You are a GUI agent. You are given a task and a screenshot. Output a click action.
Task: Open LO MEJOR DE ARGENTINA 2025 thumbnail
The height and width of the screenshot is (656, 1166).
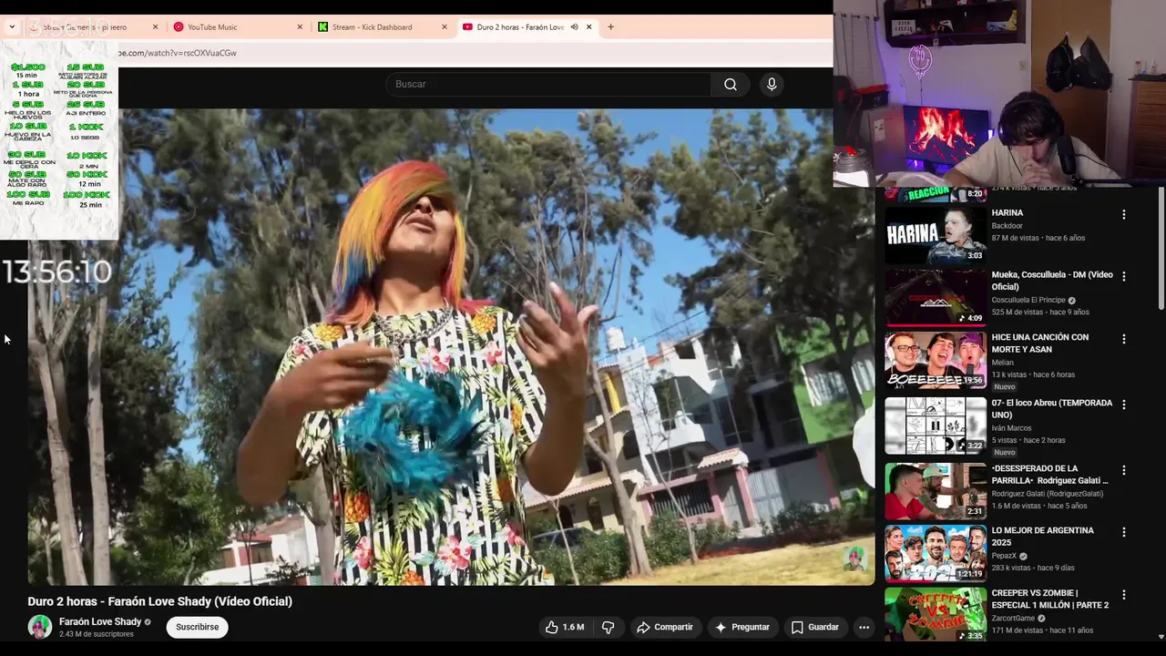pyautogui.click(x=936, y=553)
